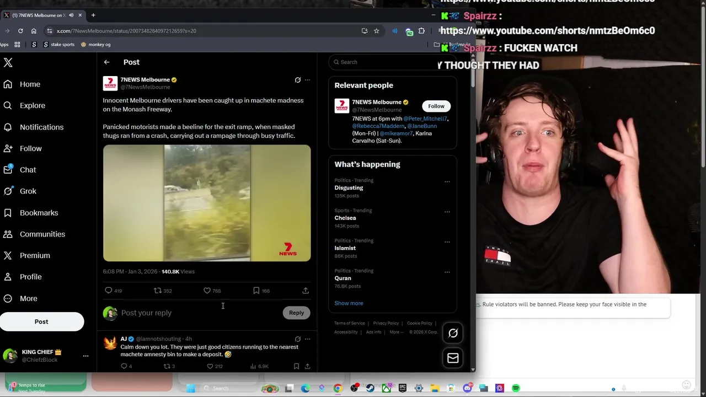706x397 pixels.
Task: Open options for Islamist trend
Action: (447, 242)
